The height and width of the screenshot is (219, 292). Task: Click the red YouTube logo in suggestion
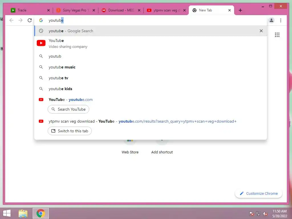[41, 43]
